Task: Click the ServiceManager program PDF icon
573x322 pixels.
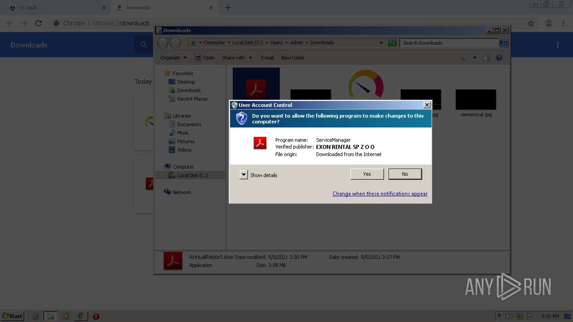Action: 260,143
